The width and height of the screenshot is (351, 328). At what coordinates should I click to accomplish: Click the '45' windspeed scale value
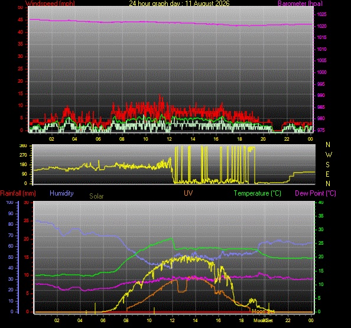click(x=20, y=20)
